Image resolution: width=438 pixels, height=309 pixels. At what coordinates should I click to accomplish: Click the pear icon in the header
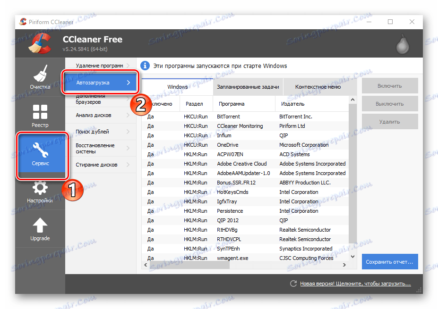403,44
